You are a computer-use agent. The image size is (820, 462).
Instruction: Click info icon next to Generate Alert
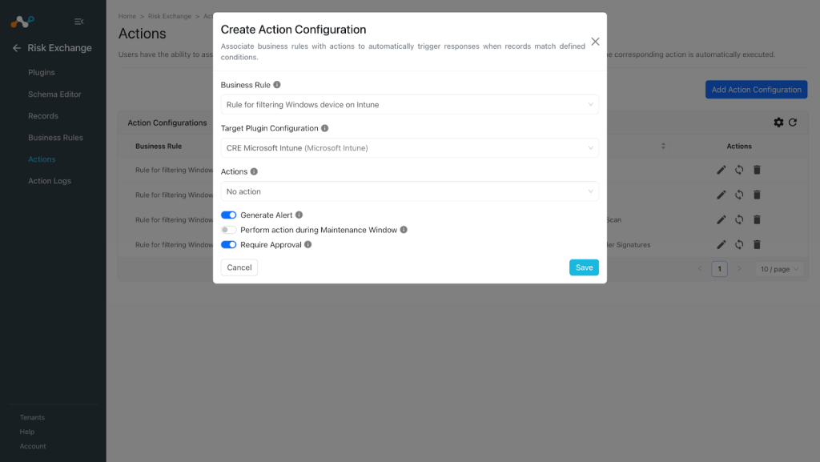(x=299, y=215)
